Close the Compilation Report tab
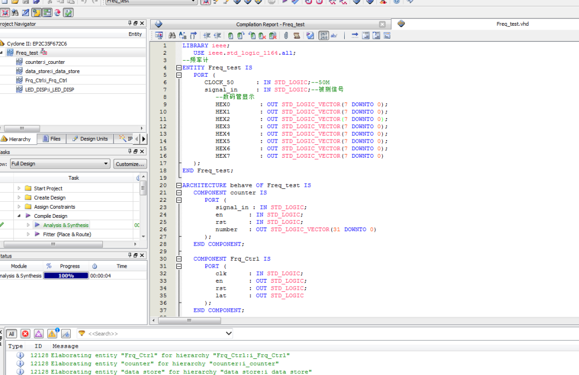 (382, 24)
